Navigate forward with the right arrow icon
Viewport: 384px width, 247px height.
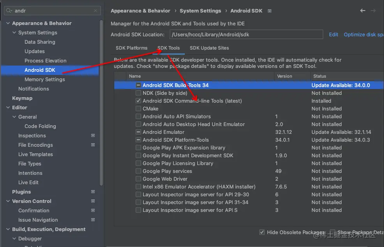373,11
